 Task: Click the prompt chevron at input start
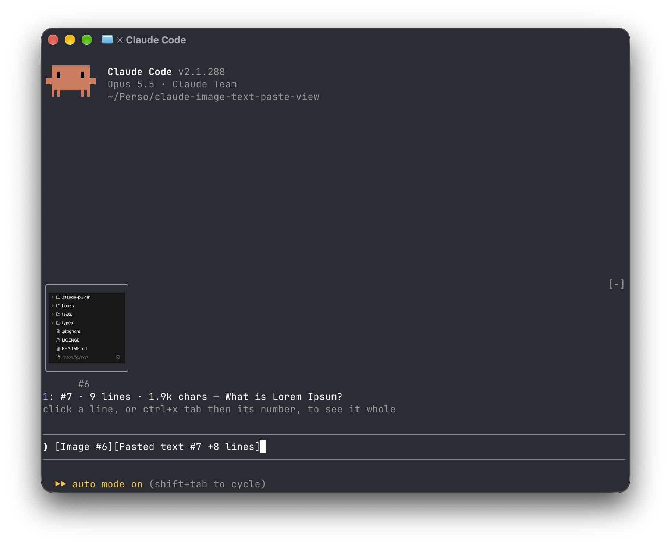tap(46, 447)
